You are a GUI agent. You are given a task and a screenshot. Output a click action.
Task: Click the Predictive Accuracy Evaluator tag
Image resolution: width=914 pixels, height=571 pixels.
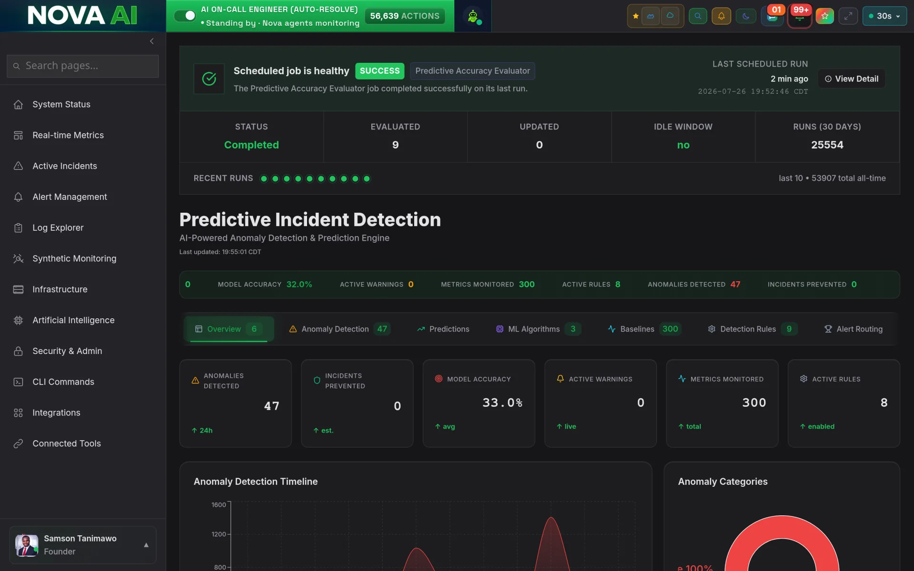pos(472,71)
